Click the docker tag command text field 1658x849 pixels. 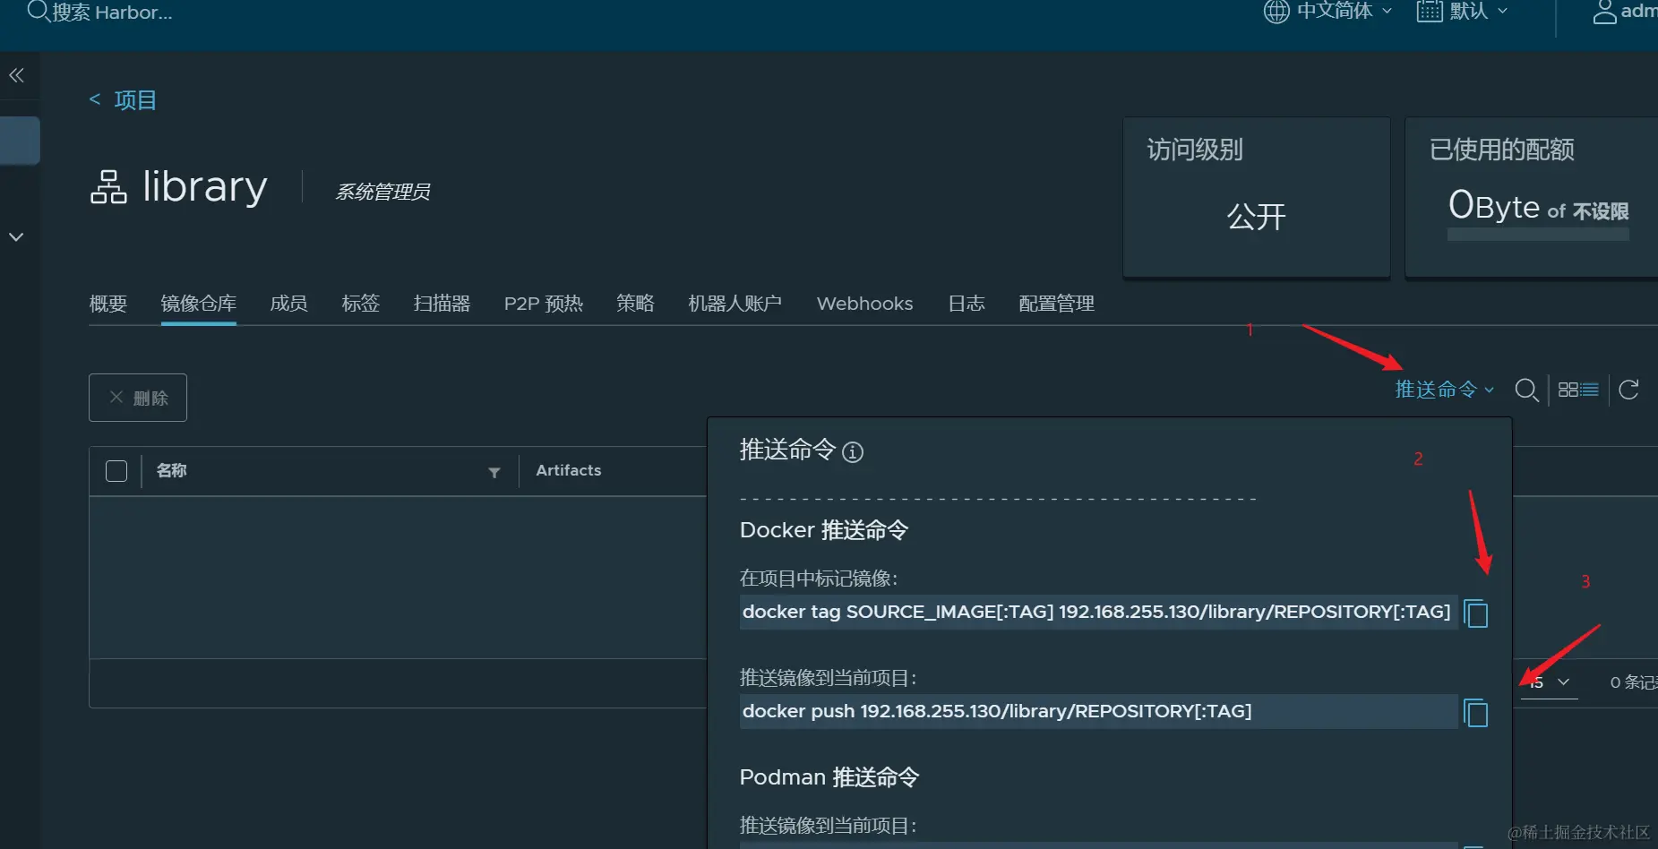[x=1098, y=613]
